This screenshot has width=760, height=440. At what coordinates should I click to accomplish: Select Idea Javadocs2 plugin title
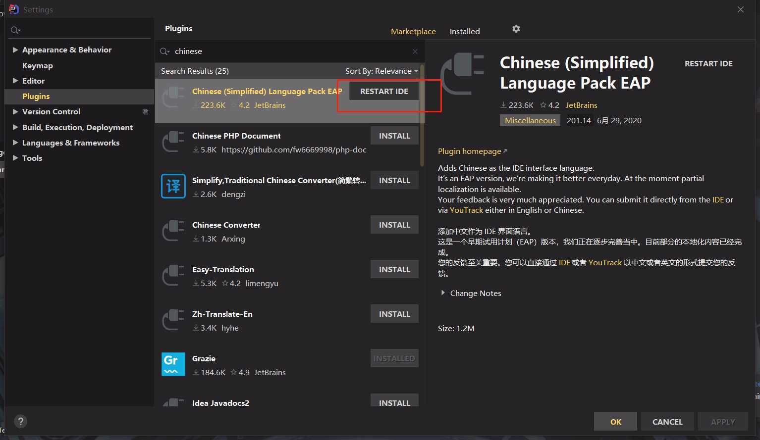coord(220,403)
